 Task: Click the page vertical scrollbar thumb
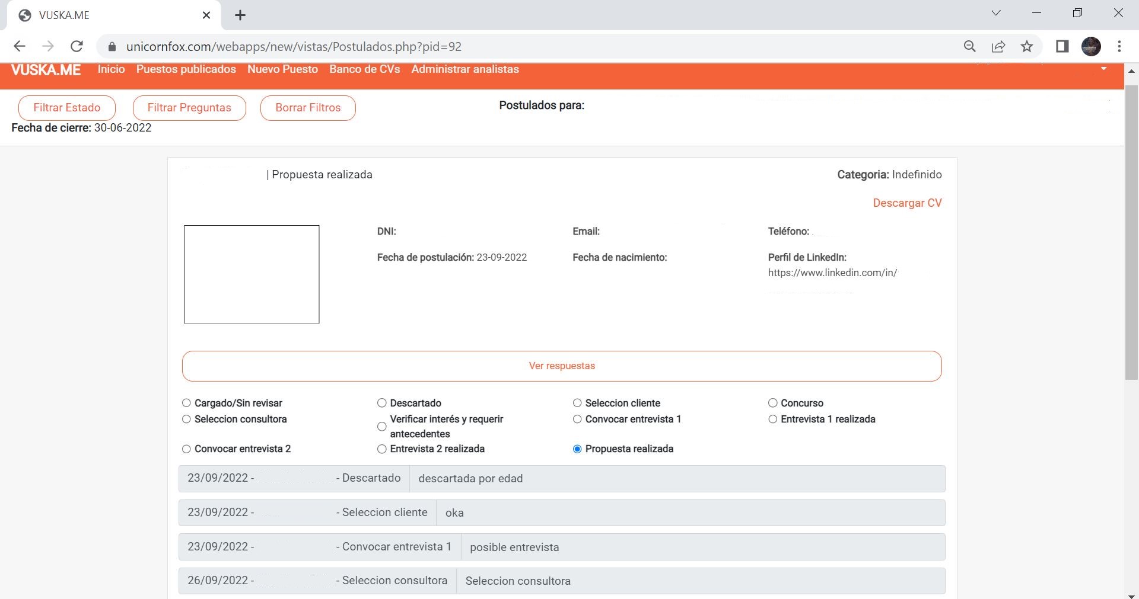click(1131, 231)
